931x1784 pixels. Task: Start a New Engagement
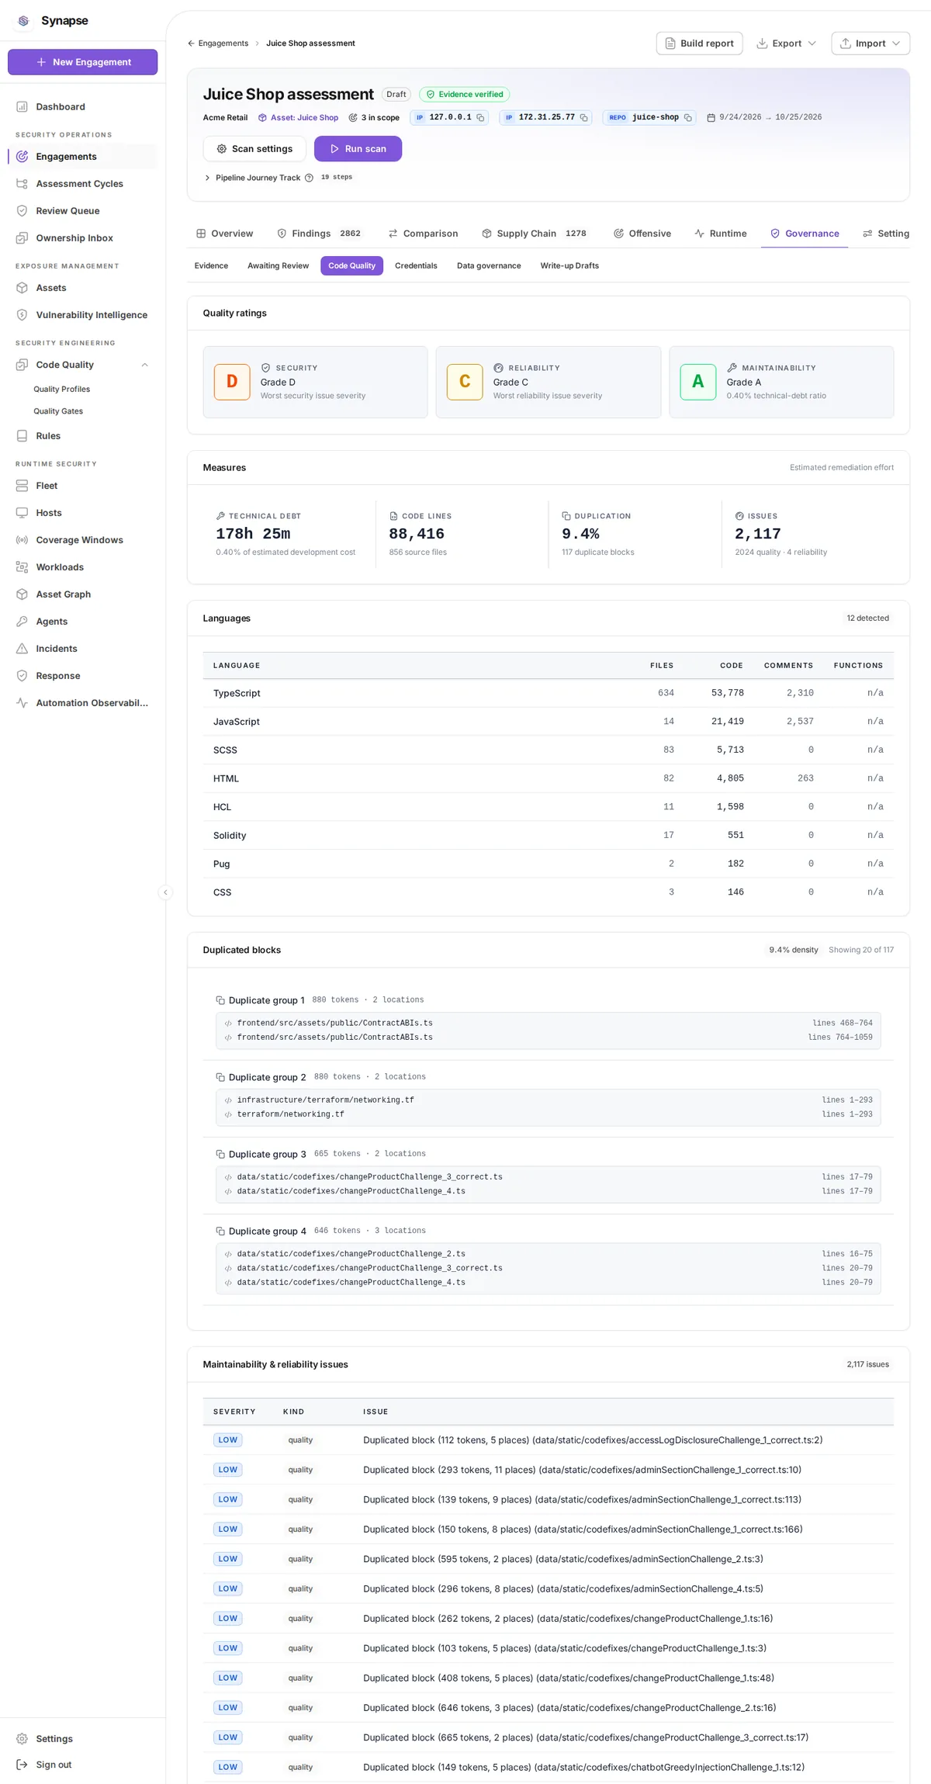(82, 62)
